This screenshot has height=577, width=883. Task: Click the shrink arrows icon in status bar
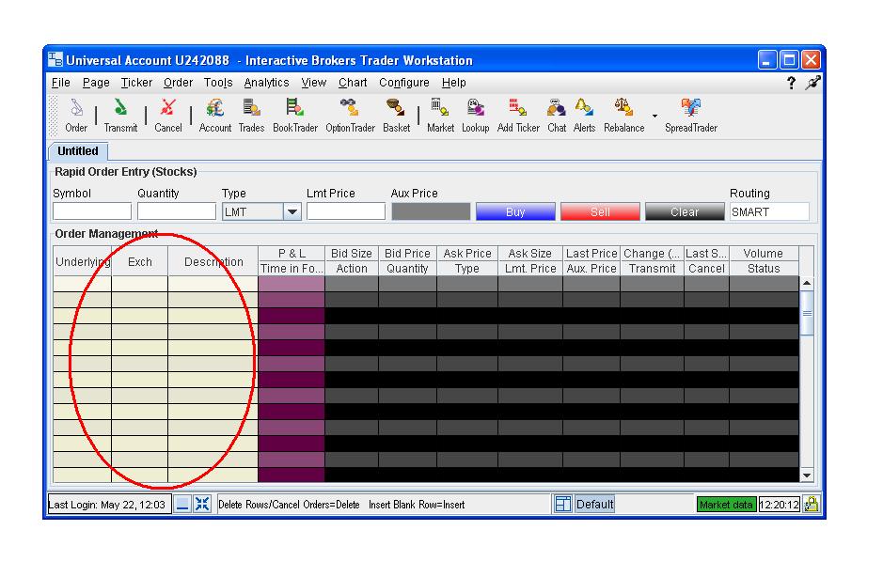(x=201, y=504)
